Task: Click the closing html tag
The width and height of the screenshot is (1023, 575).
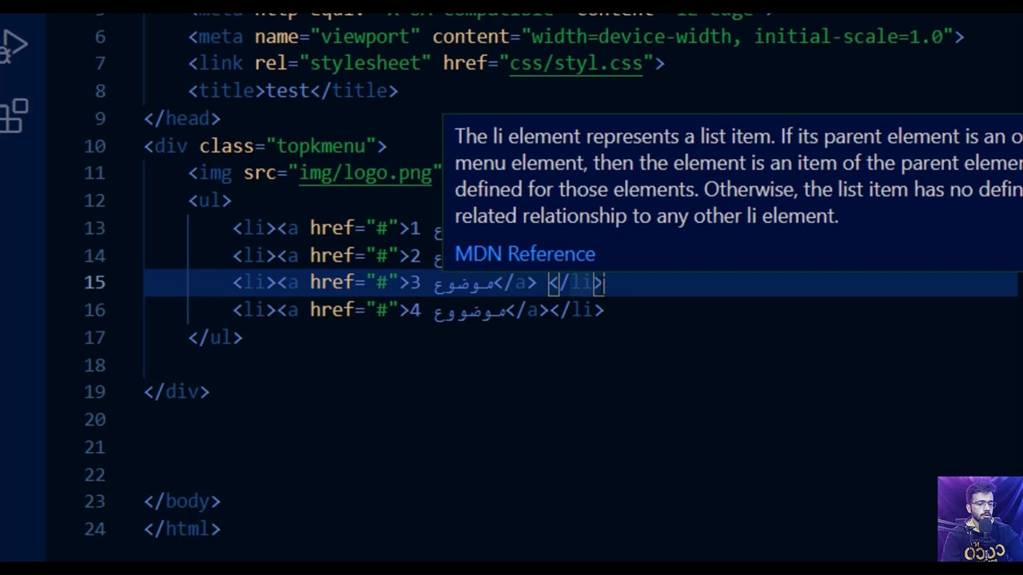Action: click(x=182, y=529)
